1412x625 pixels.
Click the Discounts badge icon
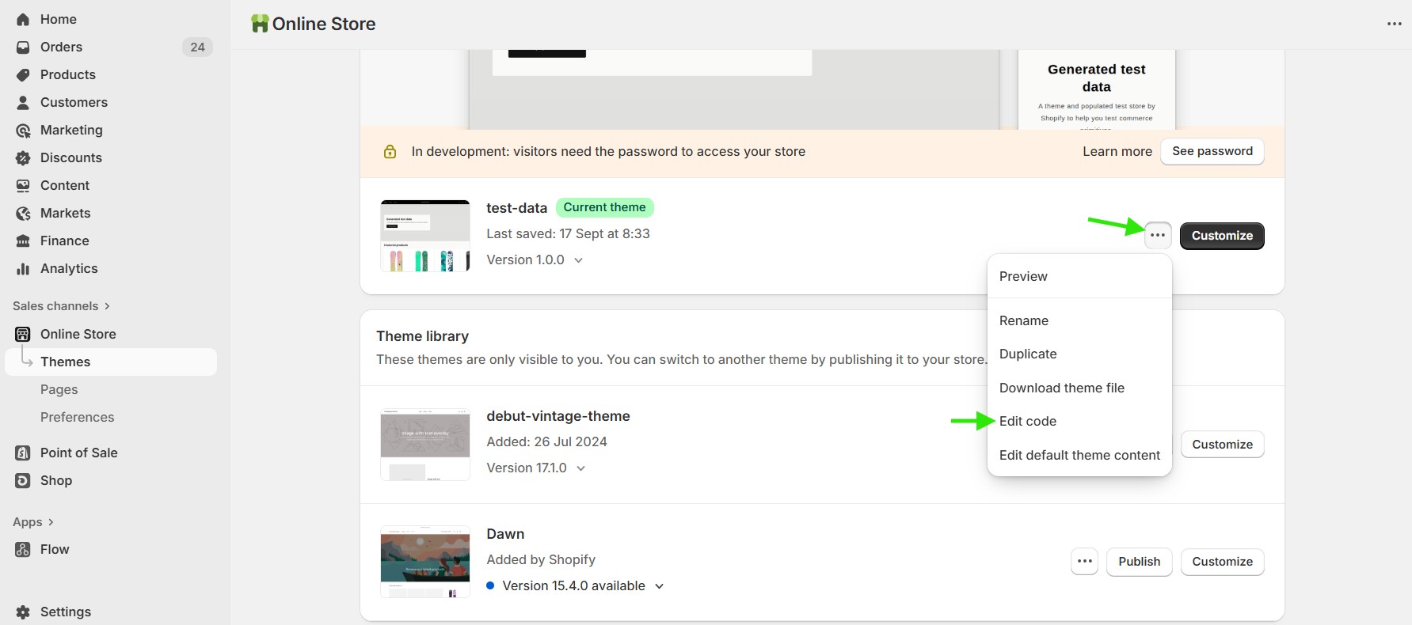pos(23,157)
